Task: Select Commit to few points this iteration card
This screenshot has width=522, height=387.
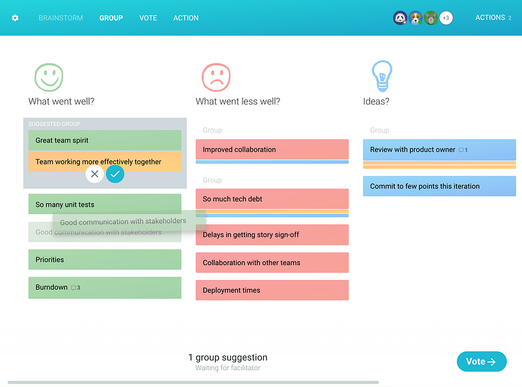Action: pos(439,186)
